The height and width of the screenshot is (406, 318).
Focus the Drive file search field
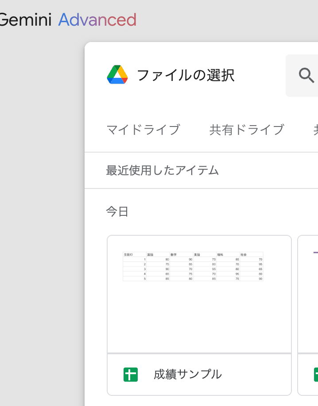[302, 76]
